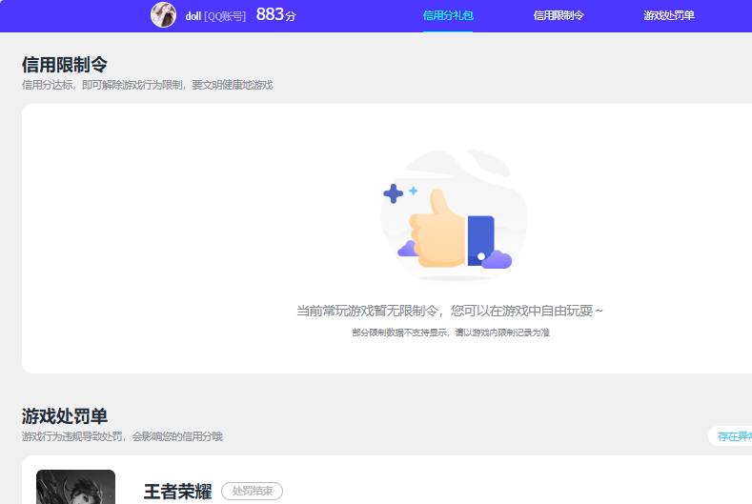Open the 信用限制令 tab

(559, 15)
